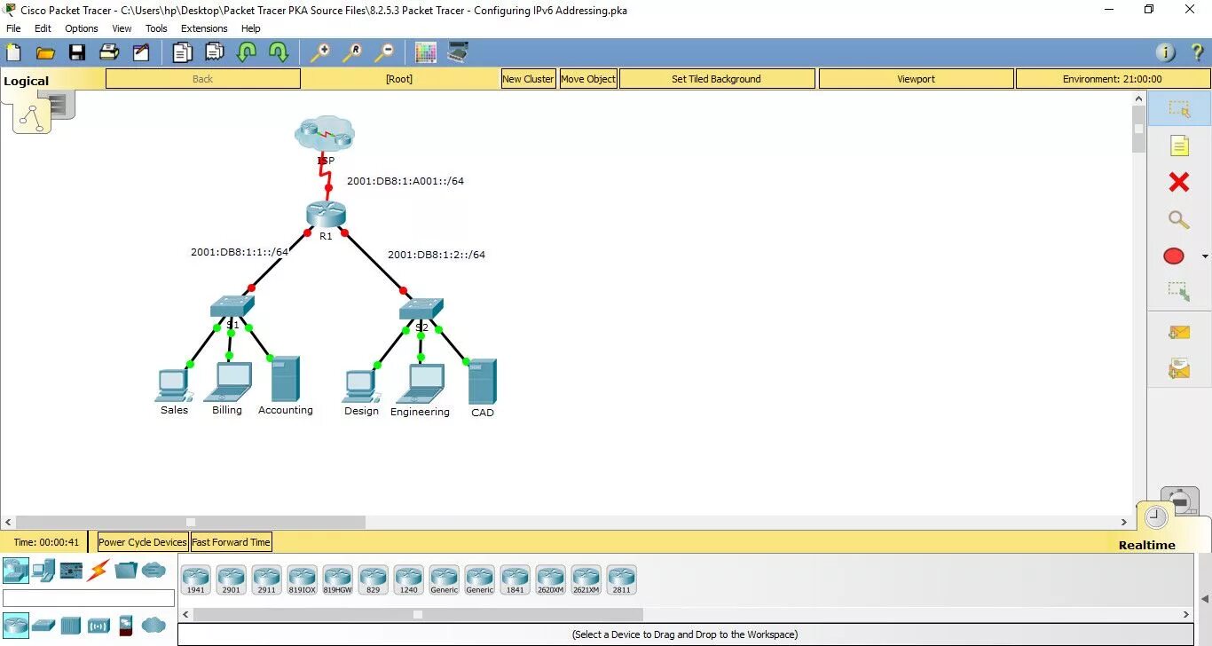
Task: Pick the 829 router model
Action: click(x=374, y=579)
